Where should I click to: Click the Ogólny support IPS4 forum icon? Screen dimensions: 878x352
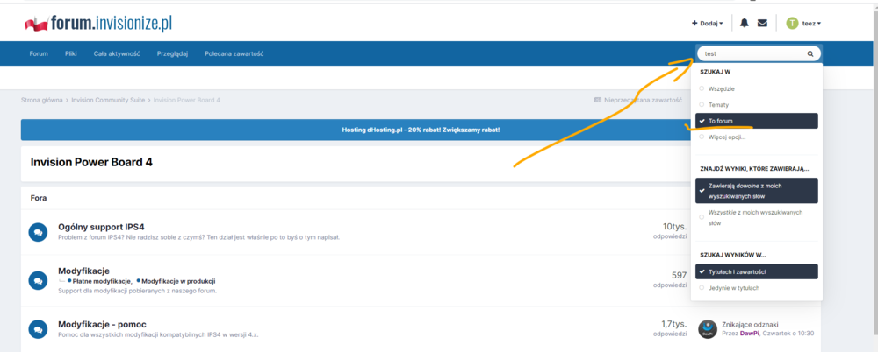click(x=38, y=232)
